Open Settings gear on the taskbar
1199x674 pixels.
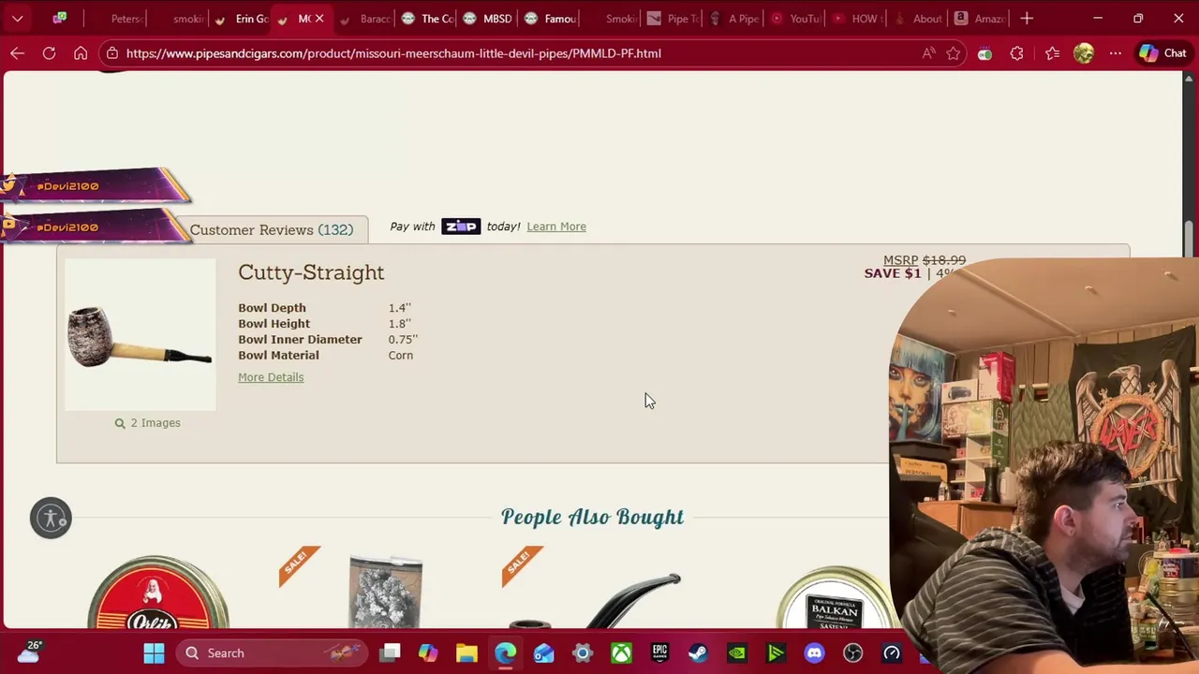pos(583,653)
